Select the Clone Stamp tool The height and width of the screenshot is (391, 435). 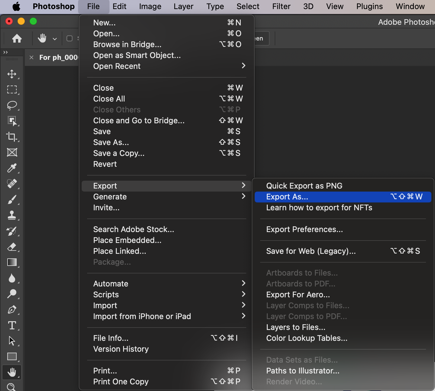[12, 215]
